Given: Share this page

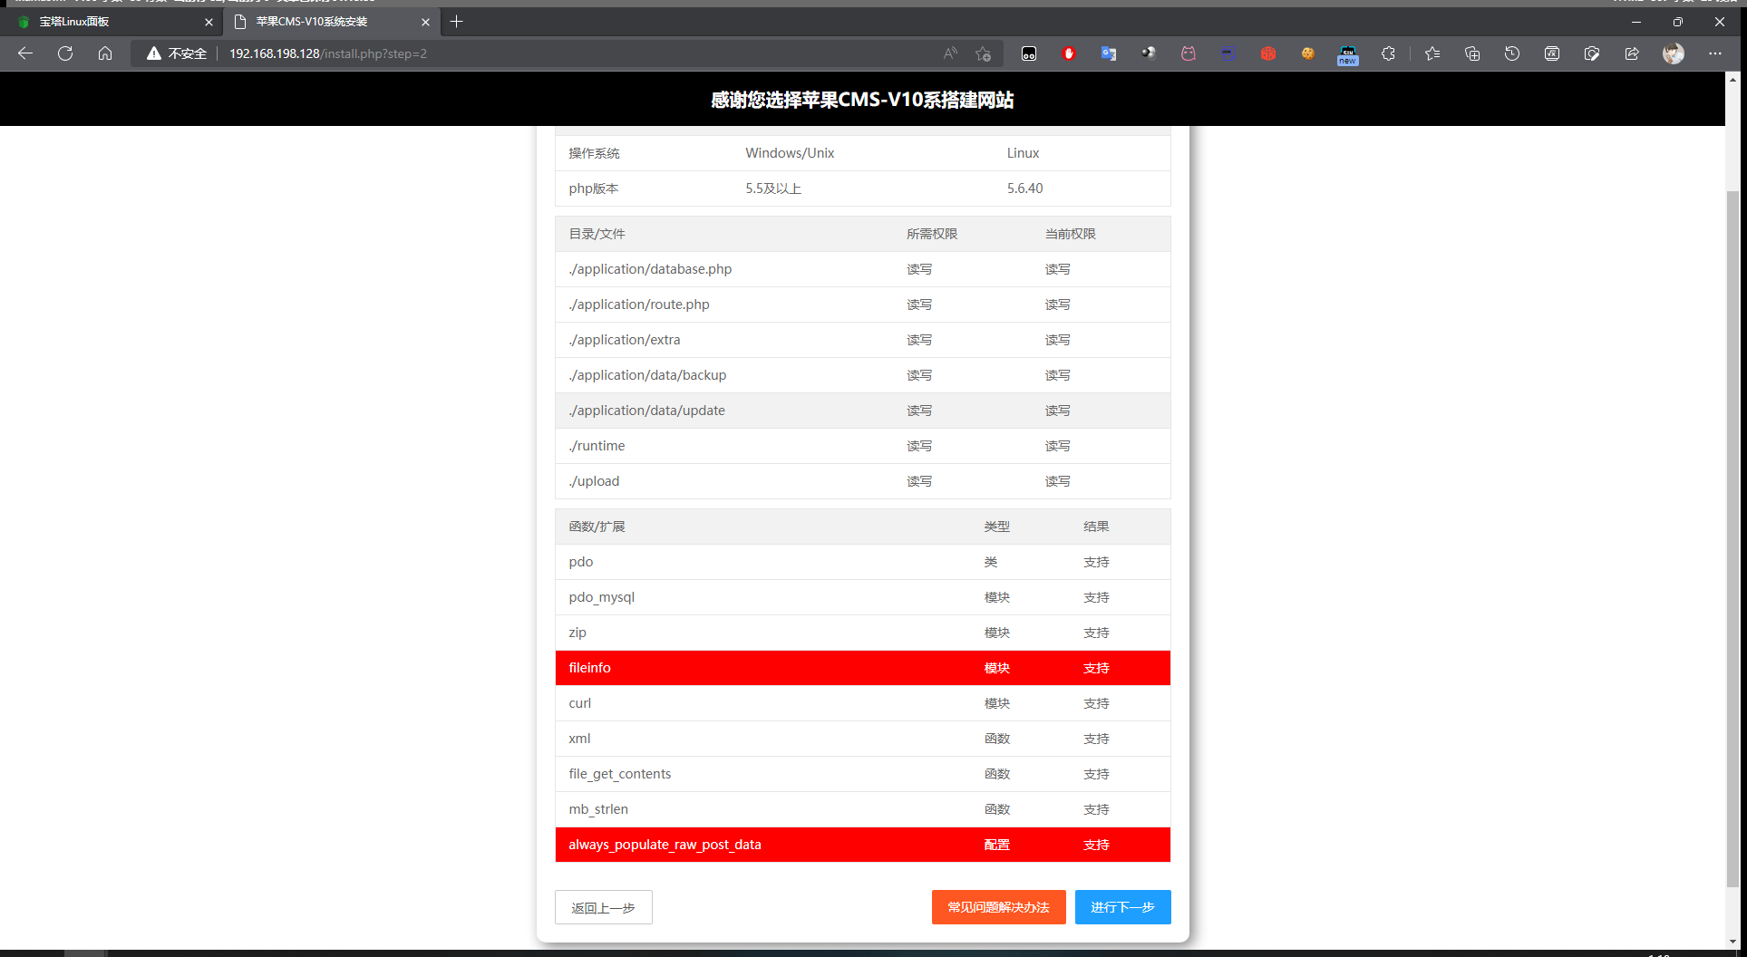Looking at the screenshot, I should tap(1632, 53).
